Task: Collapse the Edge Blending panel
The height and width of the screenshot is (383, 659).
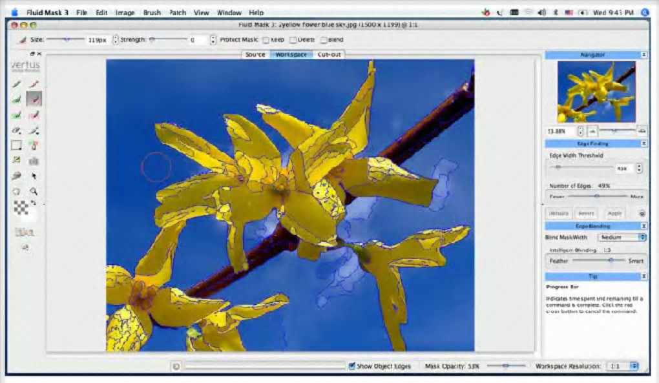Action: tap(643, 226)
